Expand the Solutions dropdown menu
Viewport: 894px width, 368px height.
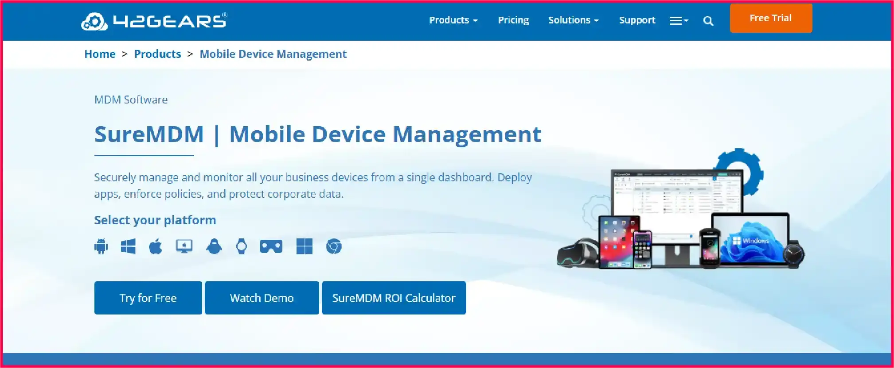pos(574,20)
